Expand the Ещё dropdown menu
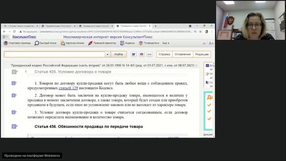This screenshot has width=286, height=161. tap(166, 43)
